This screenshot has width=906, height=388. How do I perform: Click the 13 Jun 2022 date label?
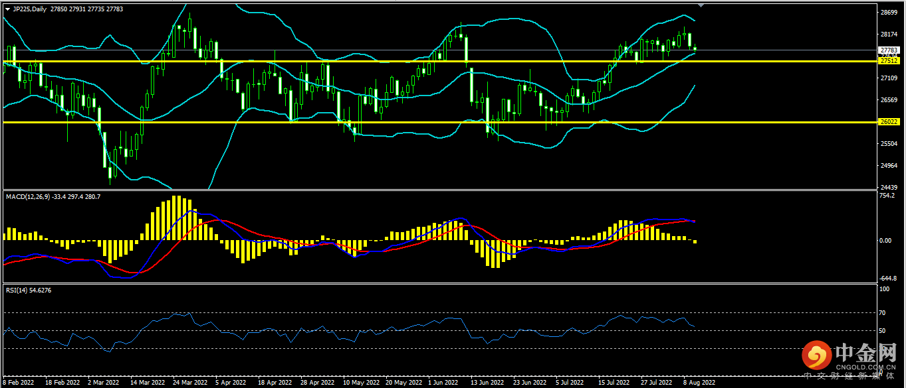coord(486,383)
